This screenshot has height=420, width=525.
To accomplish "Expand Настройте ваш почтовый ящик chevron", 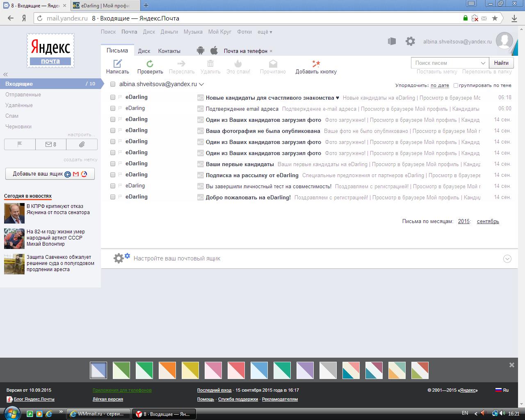I will click(x=507, y=259).
